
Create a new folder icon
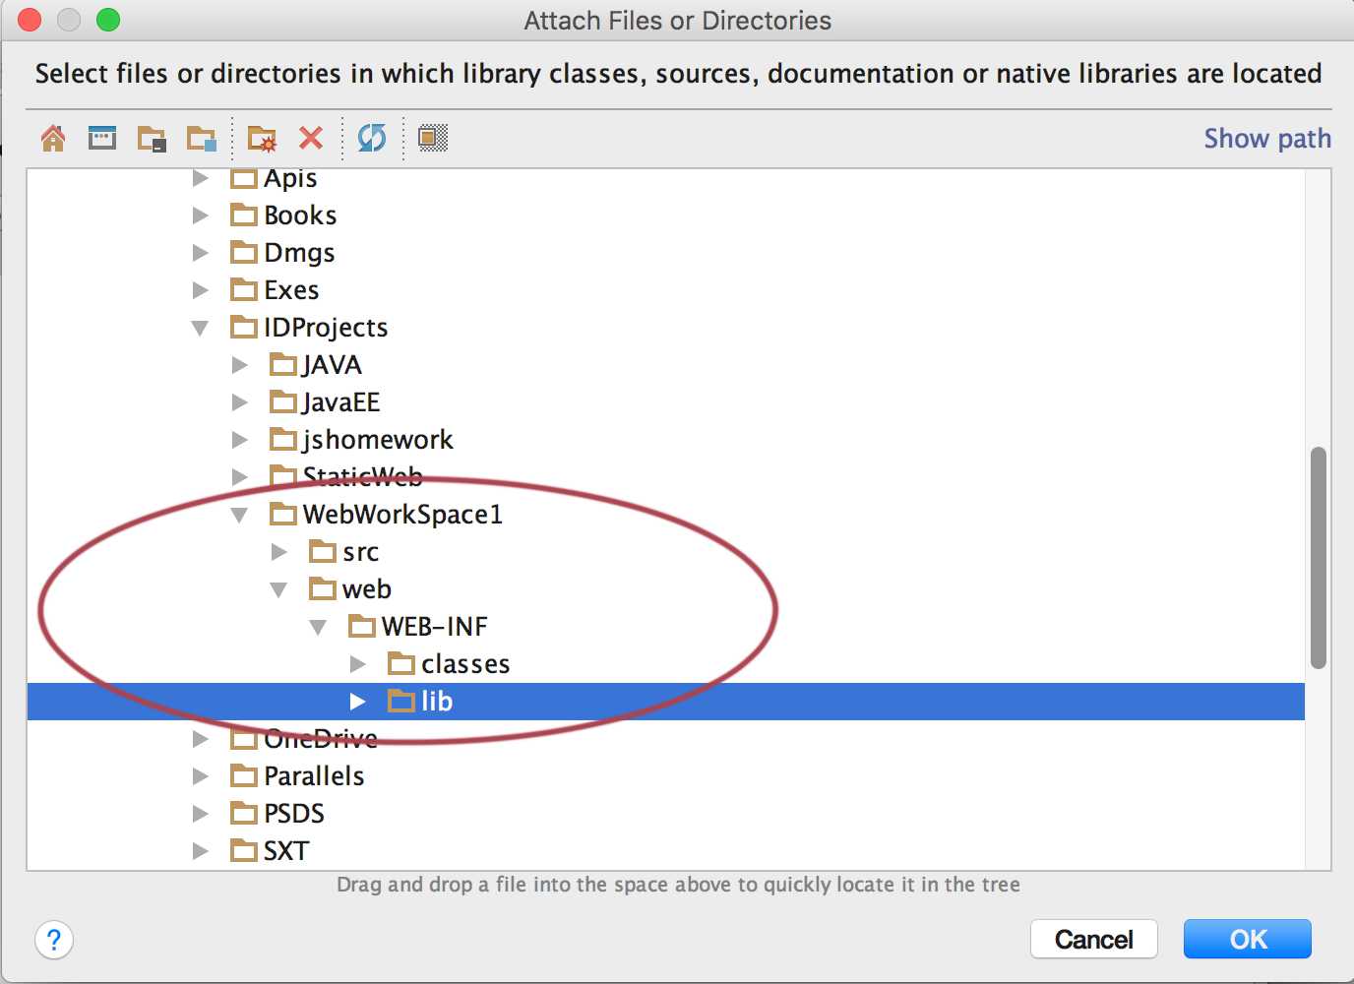coord(262,139)
